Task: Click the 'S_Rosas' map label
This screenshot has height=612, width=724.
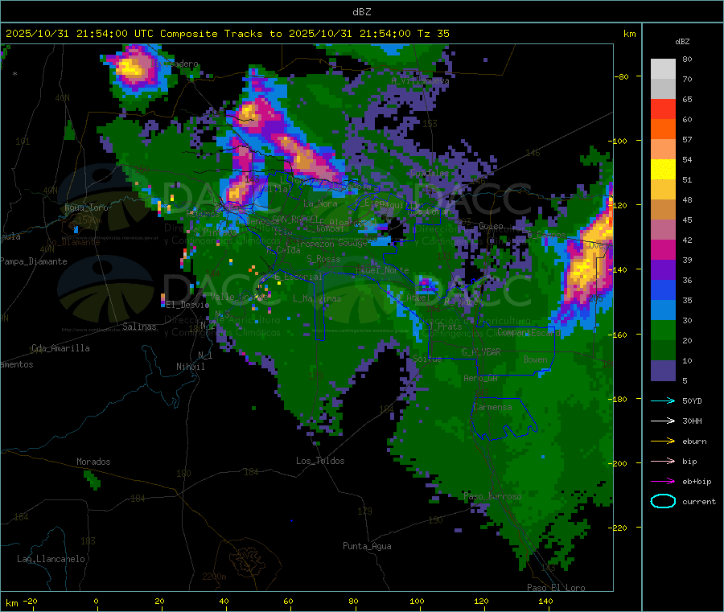Action: [323, 259]
